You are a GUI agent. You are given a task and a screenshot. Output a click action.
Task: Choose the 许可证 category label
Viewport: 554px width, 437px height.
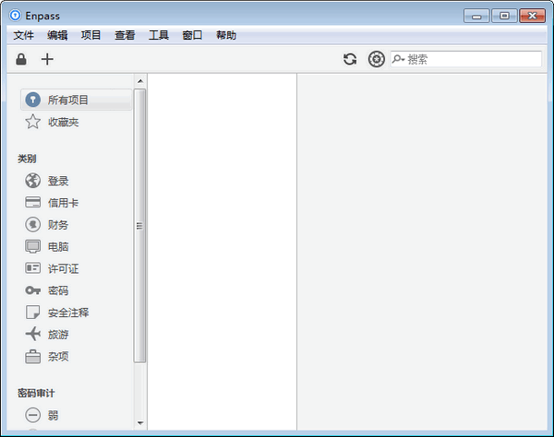(63, 269)
